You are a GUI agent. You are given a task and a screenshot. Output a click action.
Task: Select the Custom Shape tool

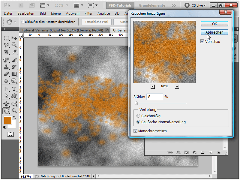click(x=14, y=96)
